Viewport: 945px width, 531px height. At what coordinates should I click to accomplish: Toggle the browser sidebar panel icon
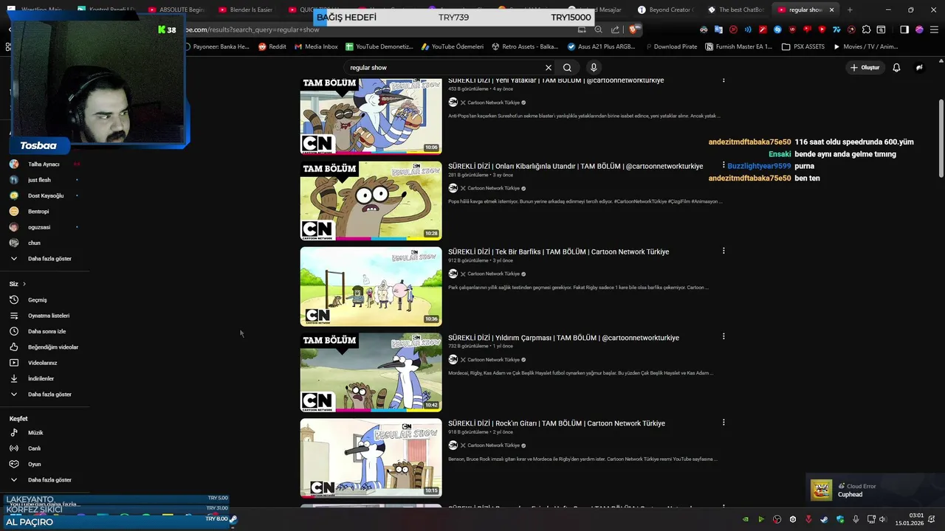click(x=904, y=29)
